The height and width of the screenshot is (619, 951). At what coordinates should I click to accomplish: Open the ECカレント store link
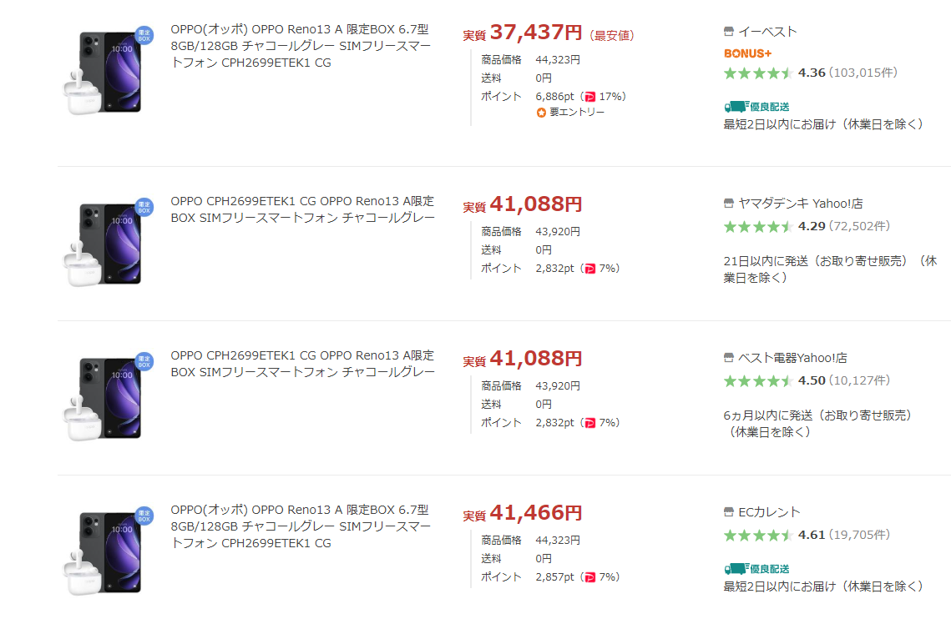(769, 512)
